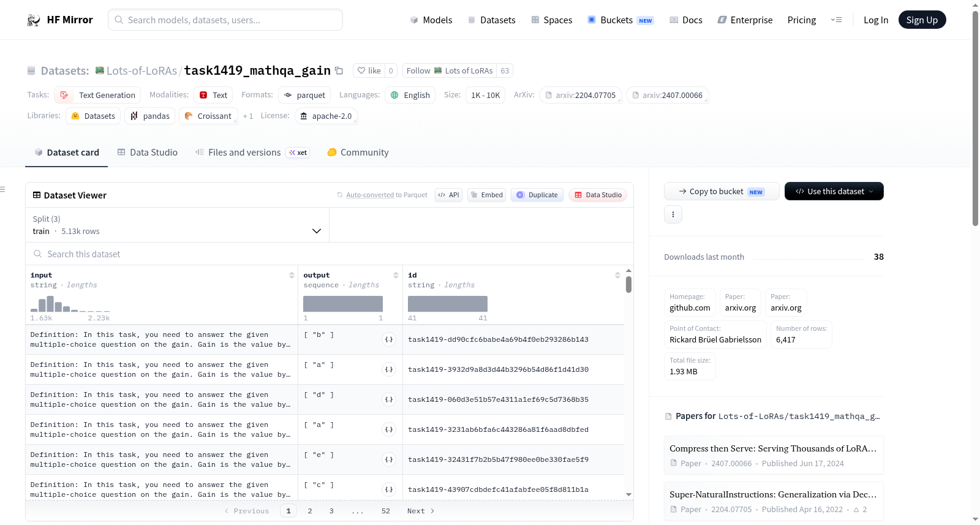Click Copy to bucket button
Image resolution: width=980 pixels, height=525 pixels.
pos(722,191)
